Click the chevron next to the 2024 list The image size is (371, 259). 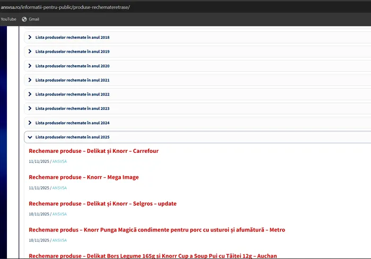(x=30, y=123)
